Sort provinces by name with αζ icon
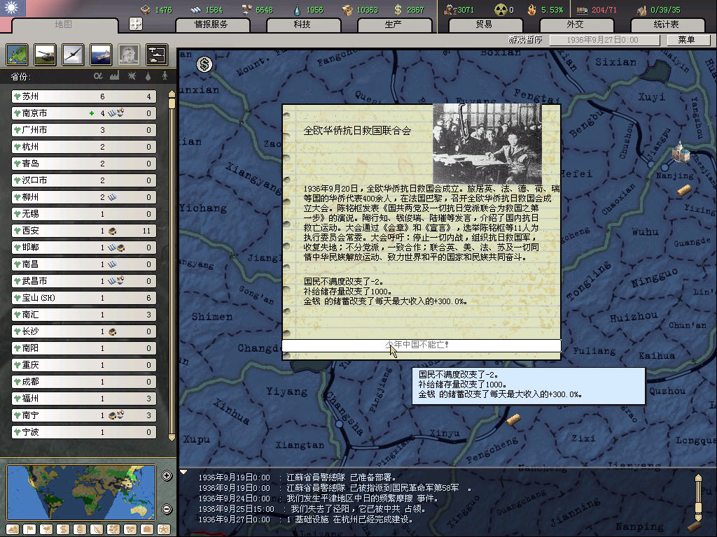This screenshot has height=537, width=717. (98, 76)
